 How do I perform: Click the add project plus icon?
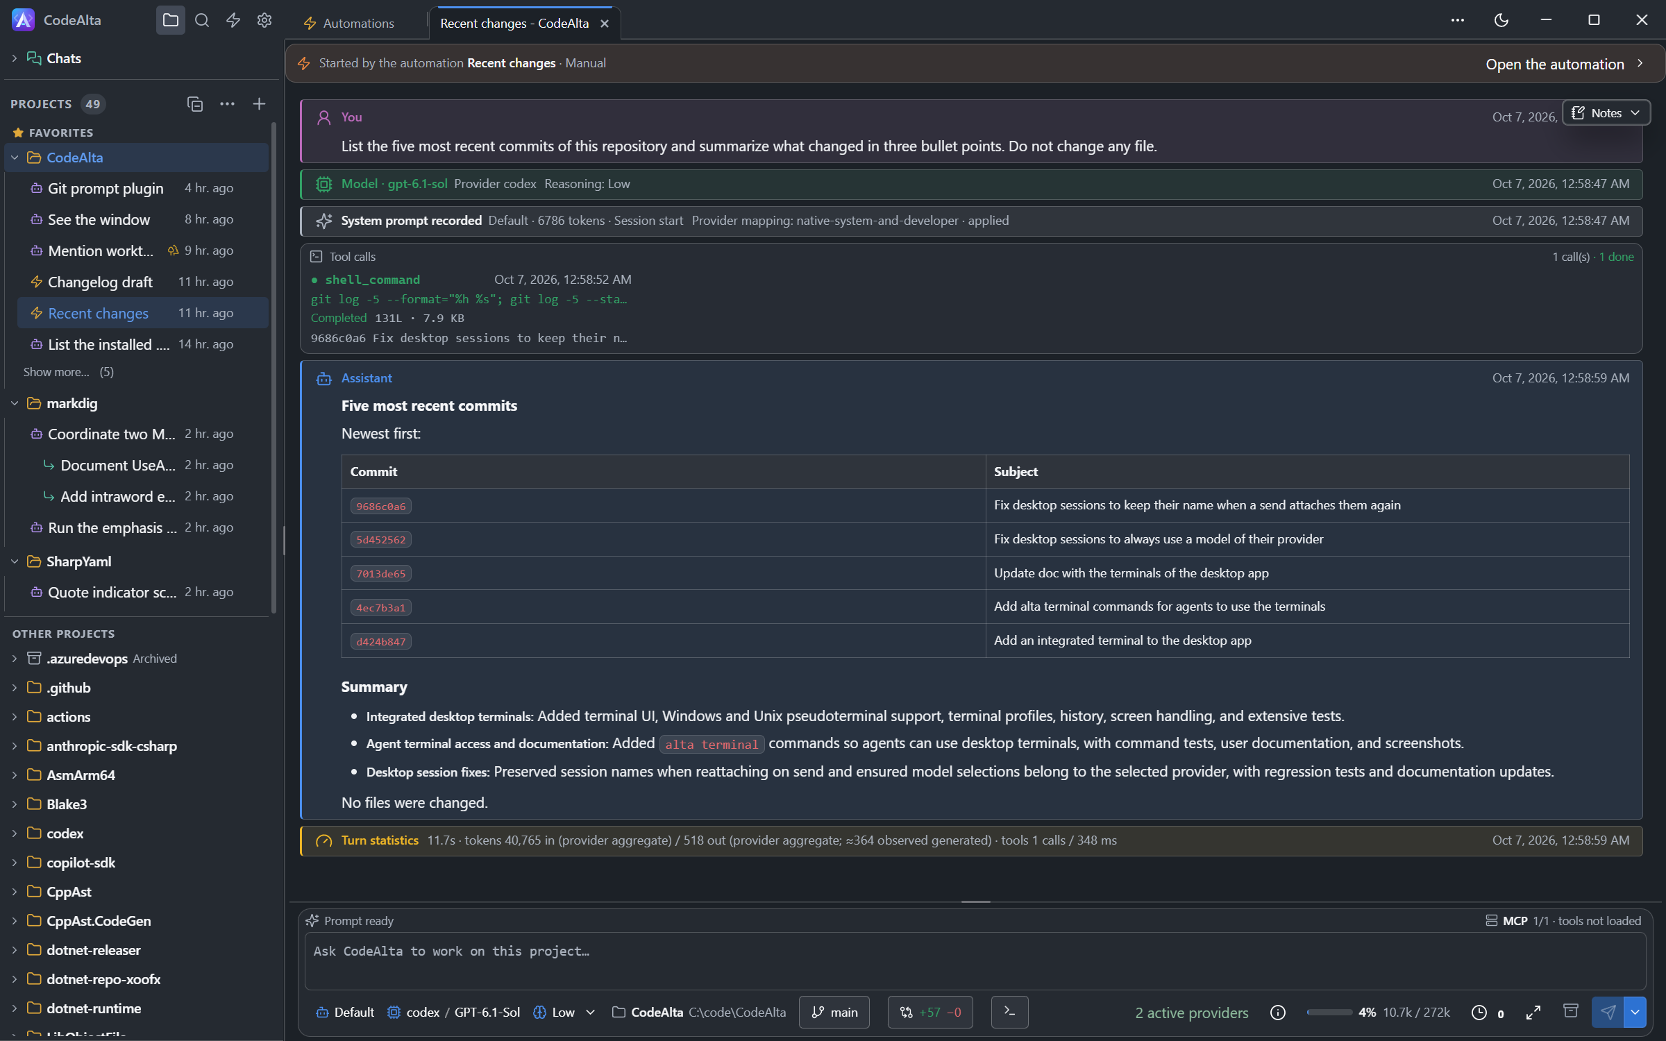click(259, 104)
